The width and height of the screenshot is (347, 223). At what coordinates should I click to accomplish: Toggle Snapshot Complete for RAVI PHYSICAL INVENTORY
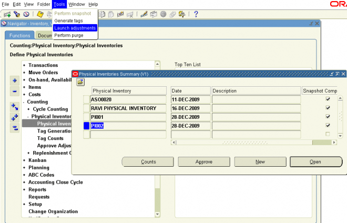point(328,108)
